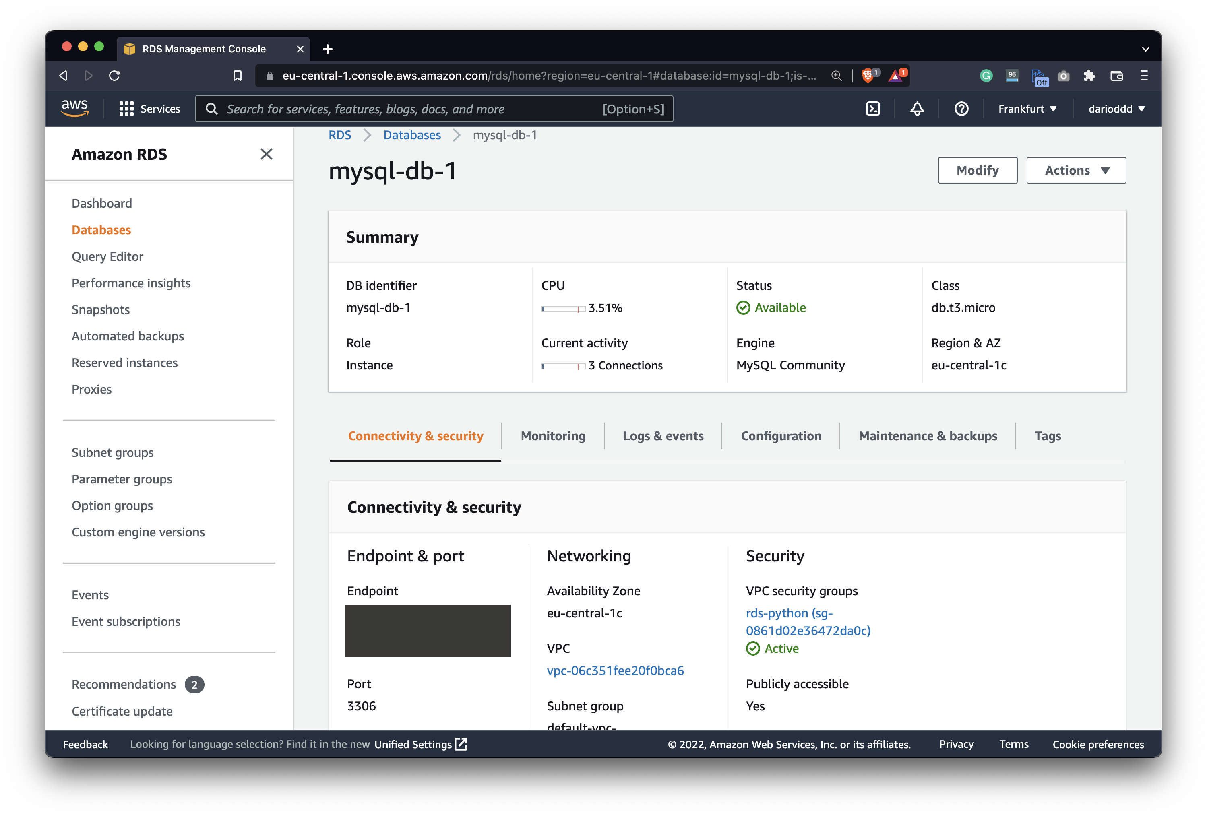Viewport: 1207px width, 817px height.
Task: Open the darioddd account dropdown
Action: (x=1116, y=109)
